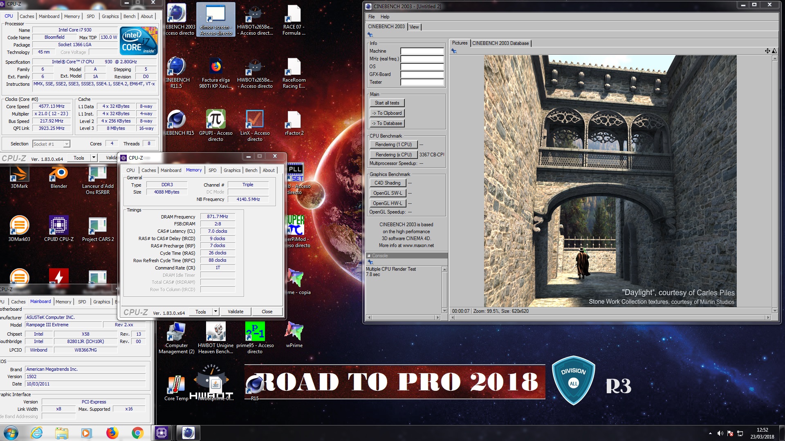Click the Windows Start button
Screen dimensions: 785x441
(11, 433)
